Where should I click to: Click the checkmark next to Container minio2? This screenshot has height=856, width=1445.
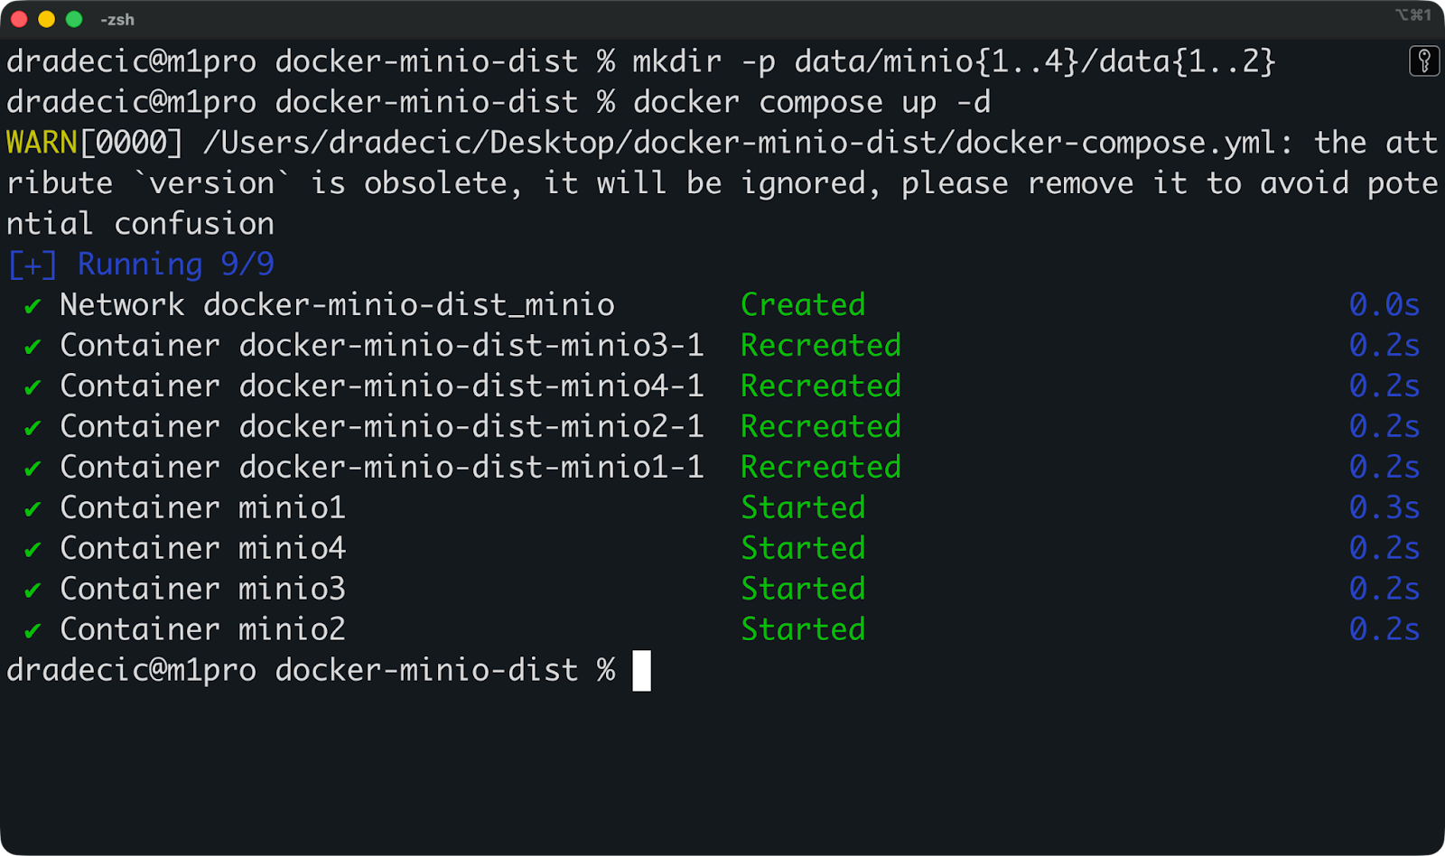point(30,629)
